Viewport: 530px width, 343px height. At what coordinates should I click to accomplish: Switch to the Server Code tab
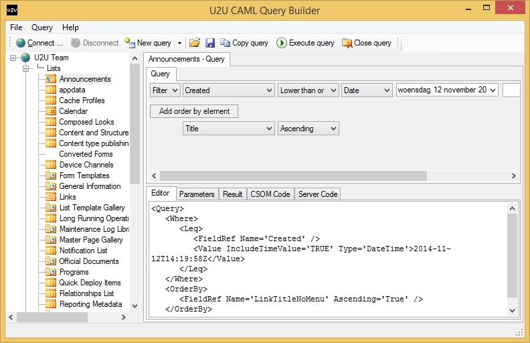point(318,194)
